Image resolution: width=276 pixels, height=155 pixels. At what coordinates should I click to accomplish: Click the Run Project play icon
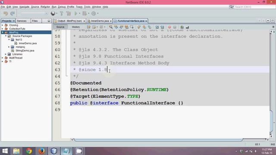[x=76, y=13]
